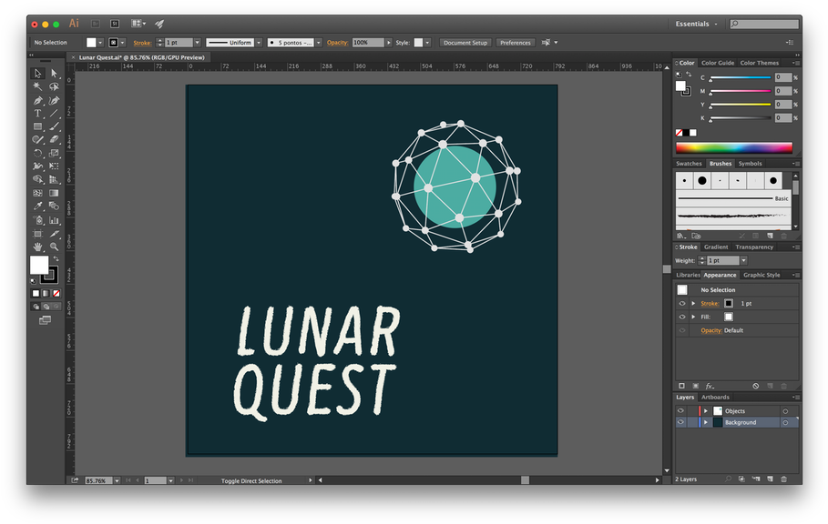
Task: Select the Type tool
Action: click(38, 113)
